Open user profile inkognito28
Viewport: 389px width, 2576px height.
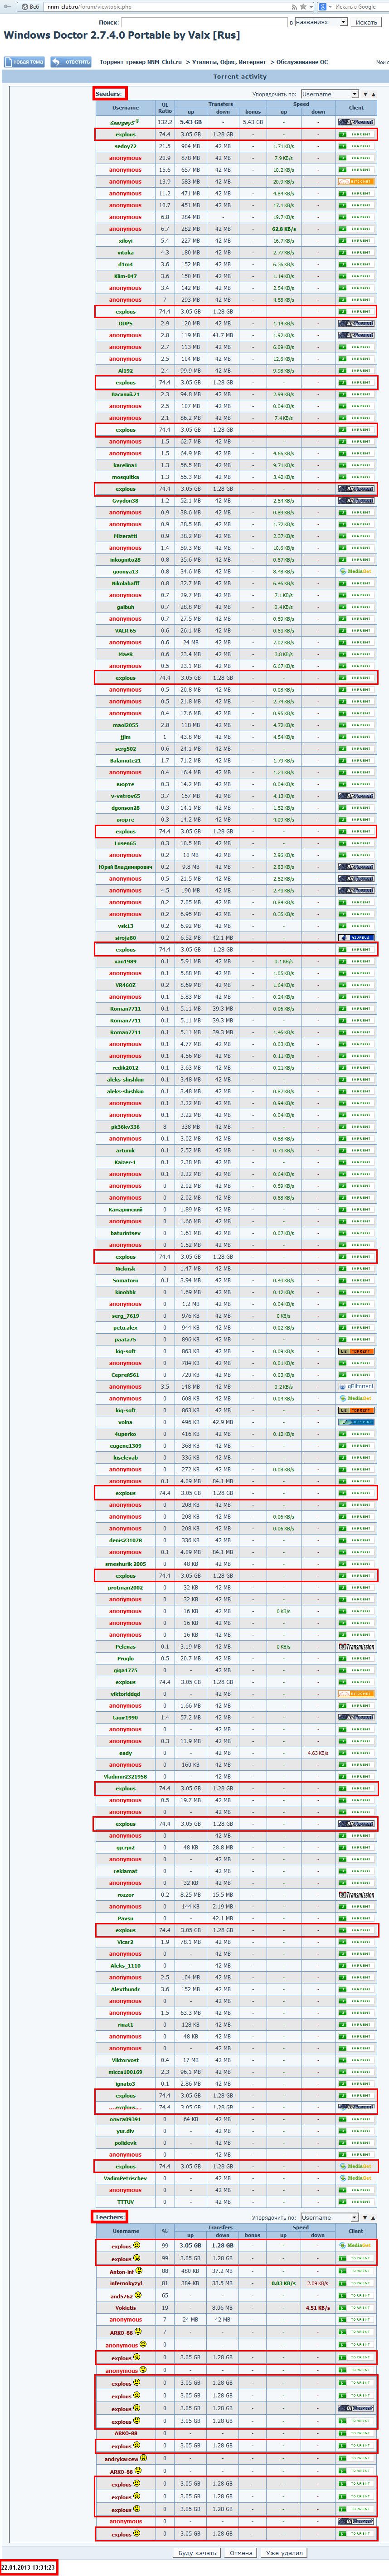126,559
